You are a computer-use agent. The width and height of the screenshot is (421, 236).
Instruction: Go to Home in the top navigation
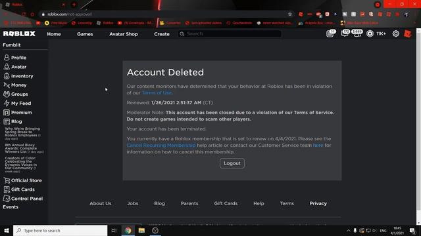[54, 34]
